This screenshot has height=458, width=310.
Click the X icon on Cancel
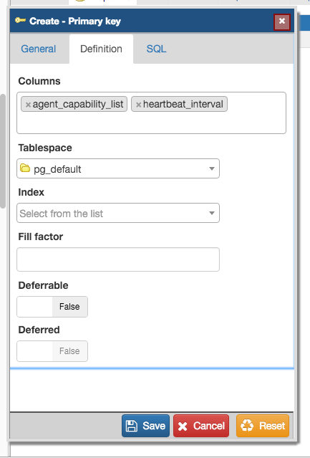click(x=183, y=426)
